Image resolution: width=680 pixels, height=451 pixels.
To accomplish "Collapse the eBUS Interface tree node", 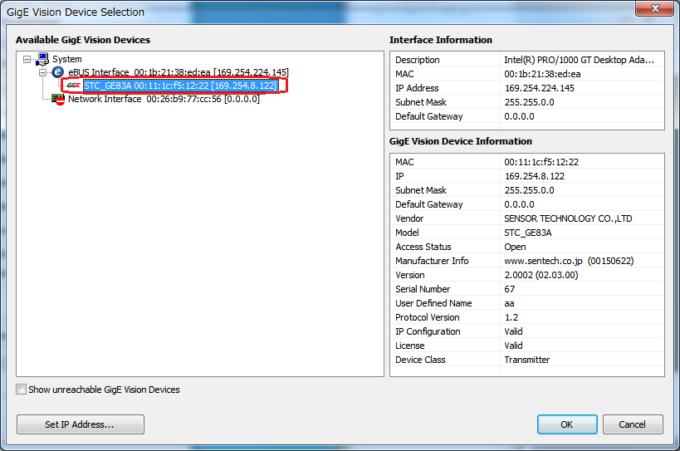I will coord(43,72).
